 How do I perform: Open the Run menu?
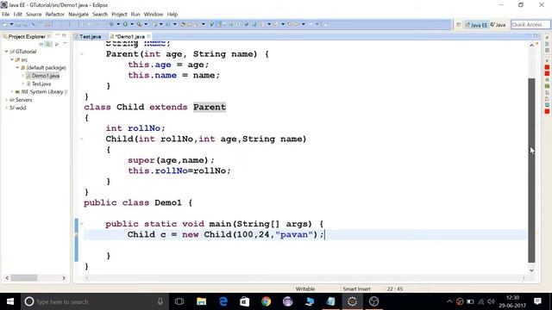pyautogui.click(x=135, y=14)
